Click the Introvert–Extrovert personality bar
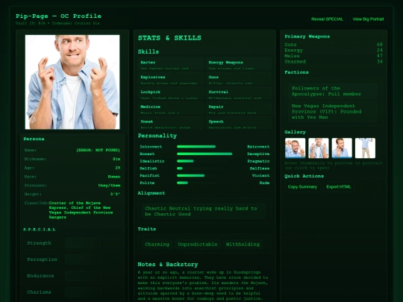Viewport: 403px width, 302px height. point(204,147)
